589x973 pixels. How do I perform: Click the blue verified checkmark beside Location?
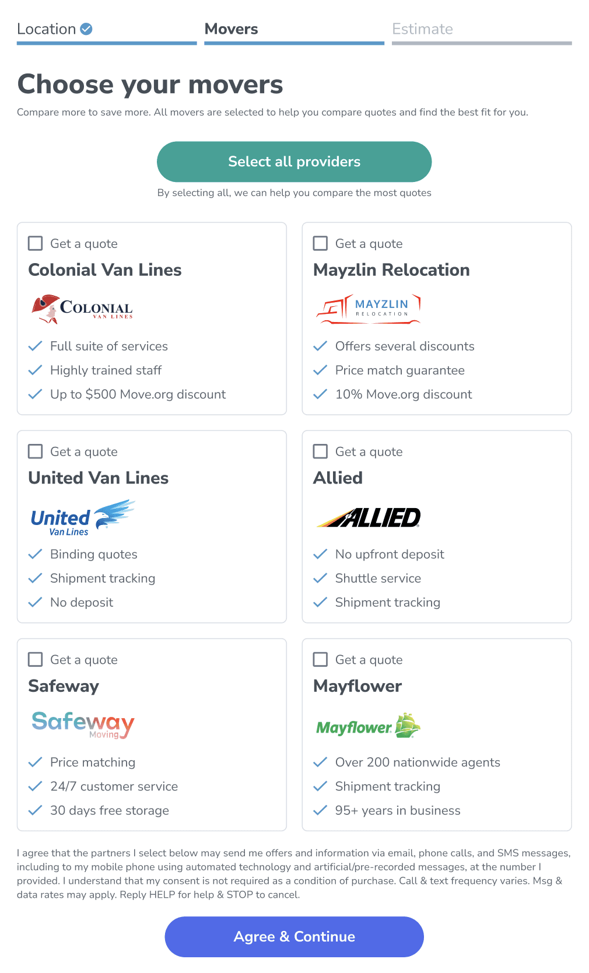point(86,29)
